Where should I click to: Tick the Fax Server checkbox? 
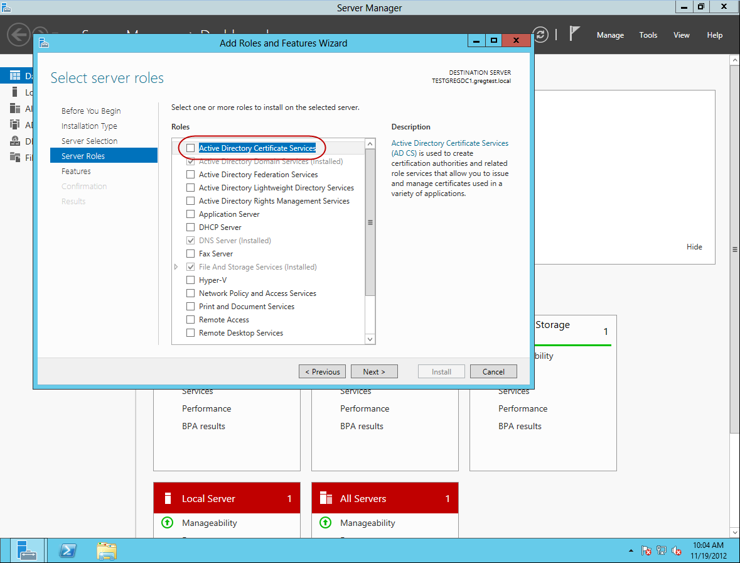[191, 254]
